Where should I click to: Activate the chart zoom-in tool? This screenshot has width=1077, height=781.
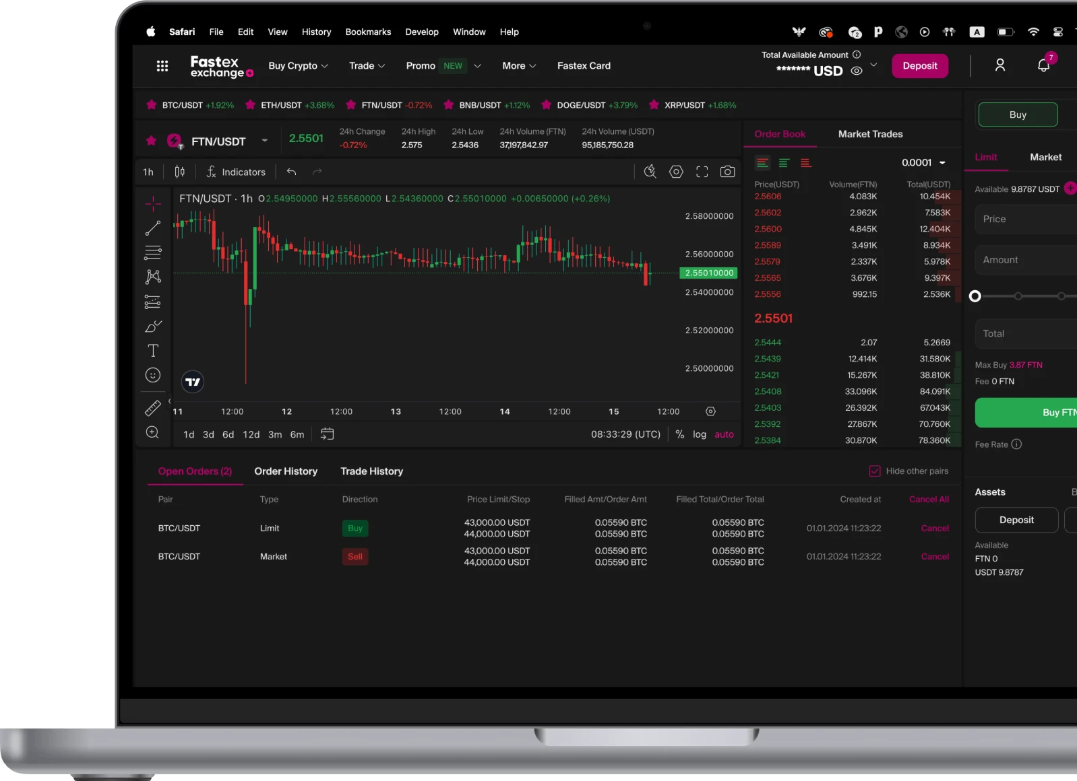pyautogui.click(x=153, y=432)
